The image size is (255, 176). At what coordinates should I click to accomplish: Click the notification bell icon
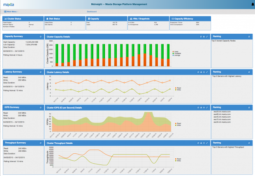[x=252, y=4]
